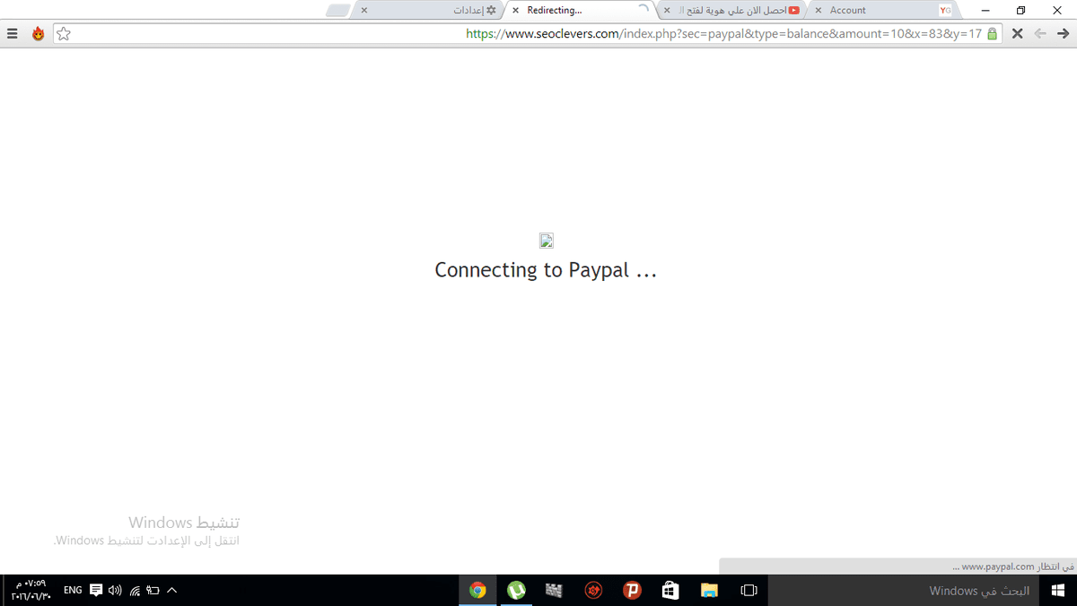Click the broken image above Connecting text

point(546,241)
